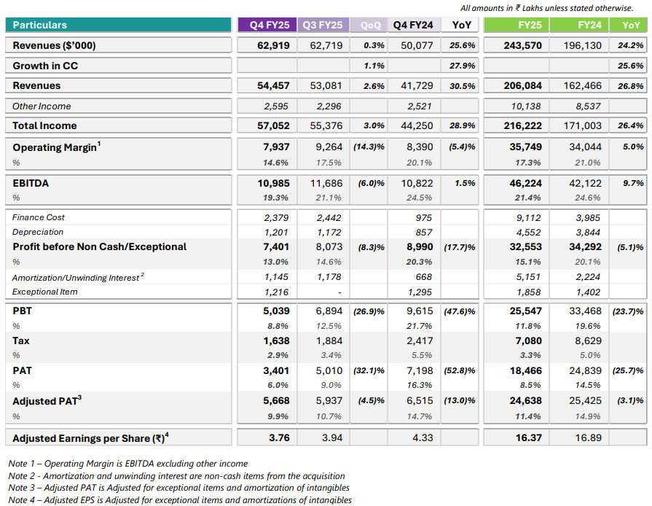Click the 1,638 tax cell
This screenshot has width=652, height=506.
click(x=276, y=340)
